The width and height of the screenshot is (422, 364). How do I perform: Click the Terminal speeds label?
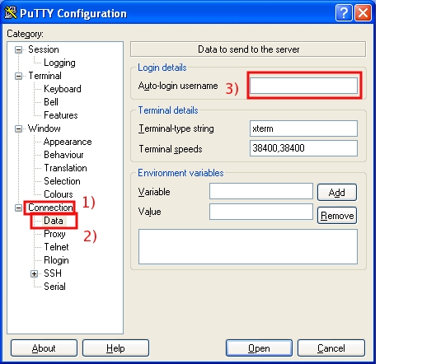click(x=171, y=149)
